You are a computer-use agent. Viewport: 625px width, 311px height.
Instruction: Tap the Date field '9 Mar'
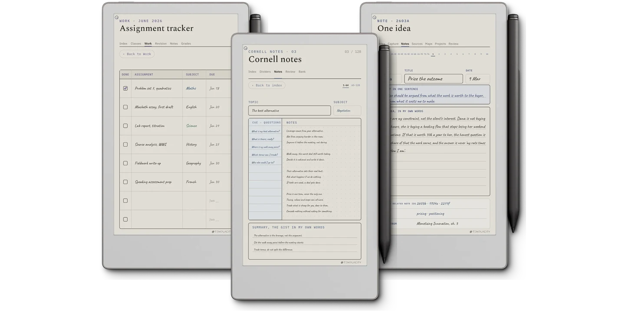tap(478, 79)
